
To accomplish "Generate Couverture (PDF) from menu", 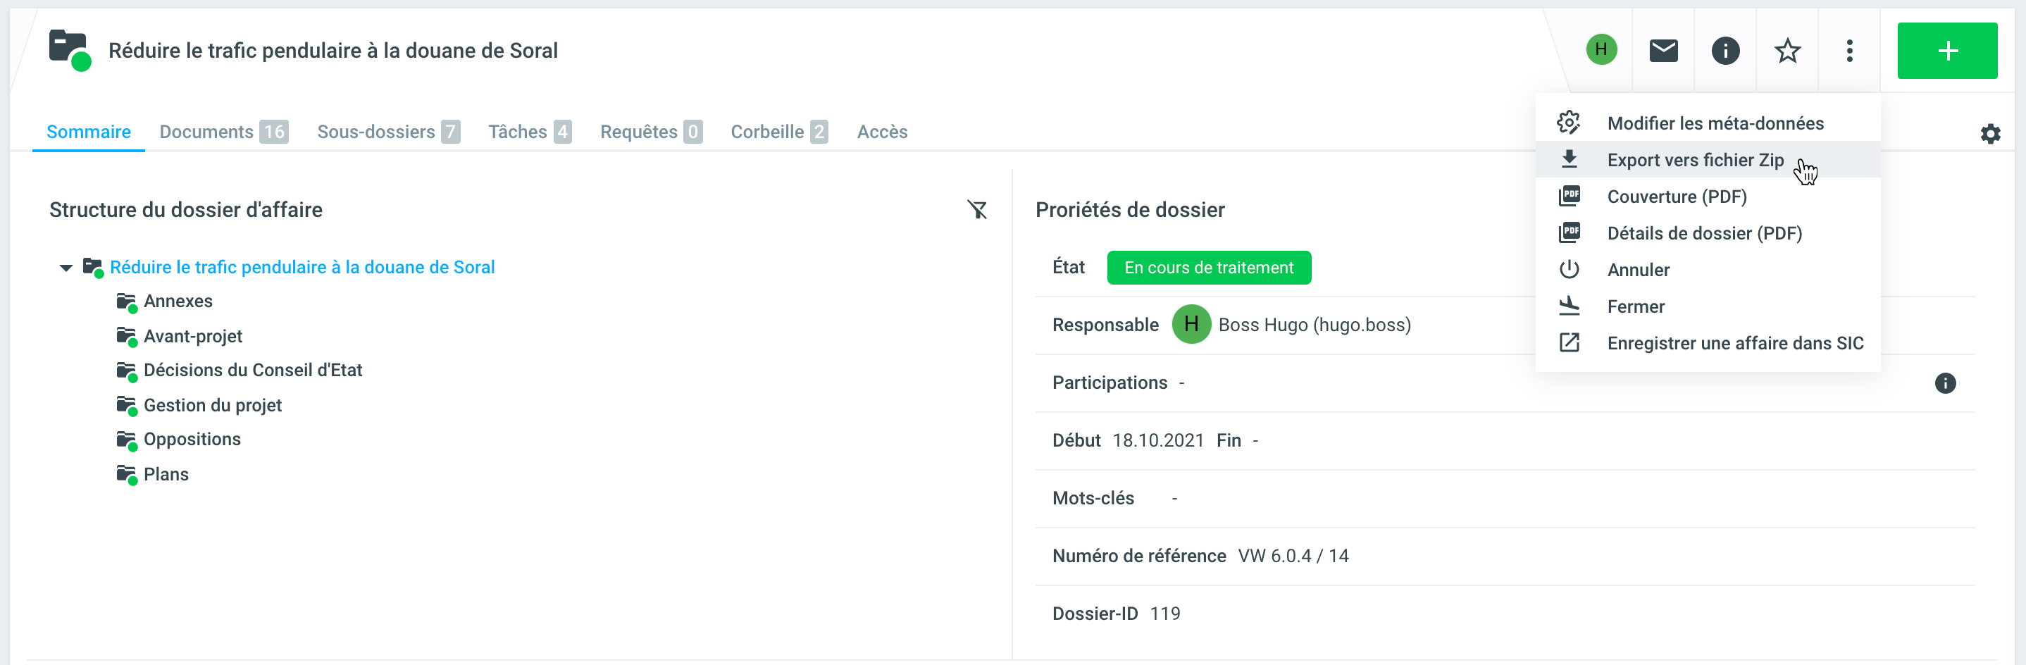I will tap(1676, 197).
